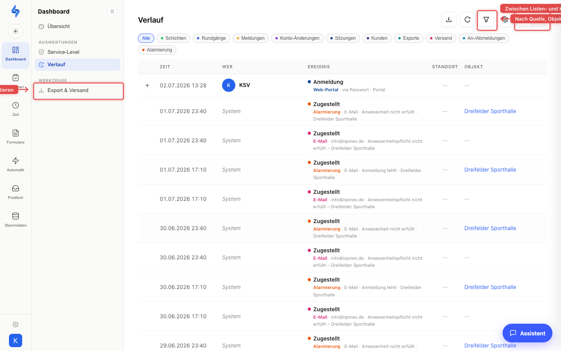Filter by Sitzungen chip
This screenshot has width=561, height=351.
click(x=343, y=38)
